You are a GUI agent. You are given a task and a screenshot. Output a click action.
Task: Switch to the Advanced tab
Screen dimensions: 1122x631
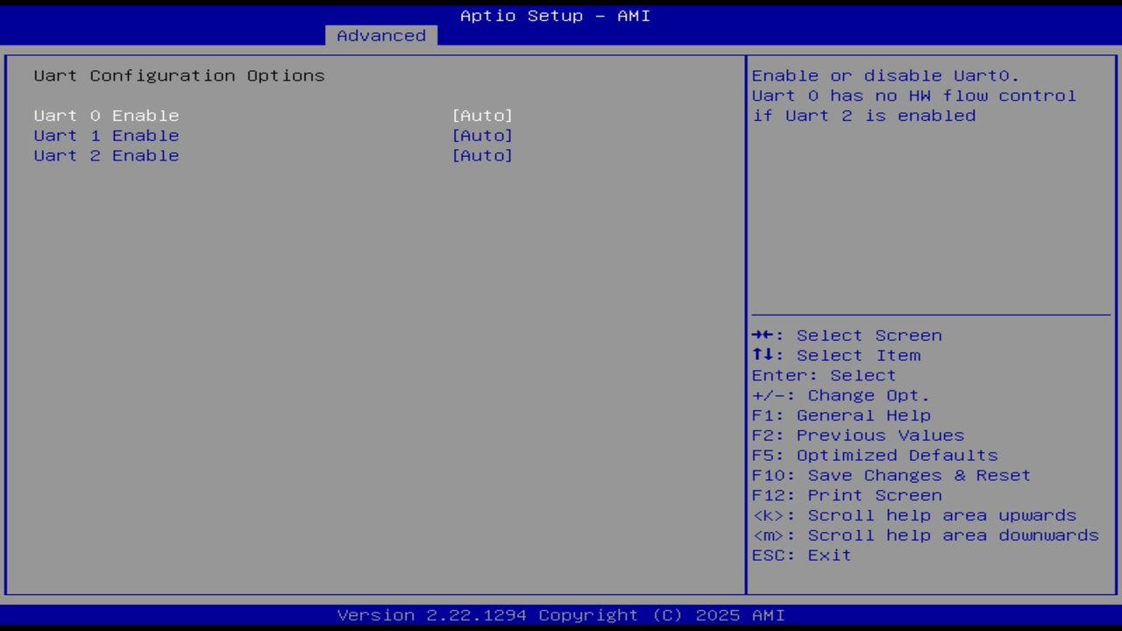coord(380,35)
